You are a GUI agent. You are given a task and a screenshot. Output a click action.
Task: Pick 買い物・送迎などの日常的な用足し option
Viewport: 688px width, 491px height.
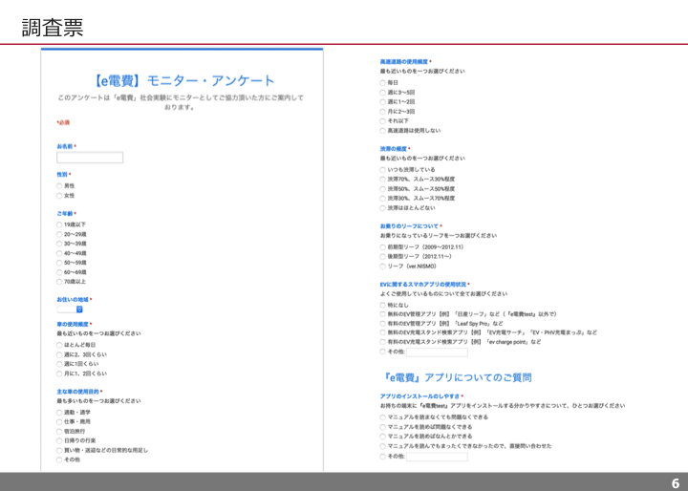59,450
